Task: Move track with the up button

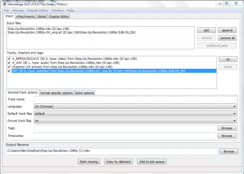Action: point(228,59)
